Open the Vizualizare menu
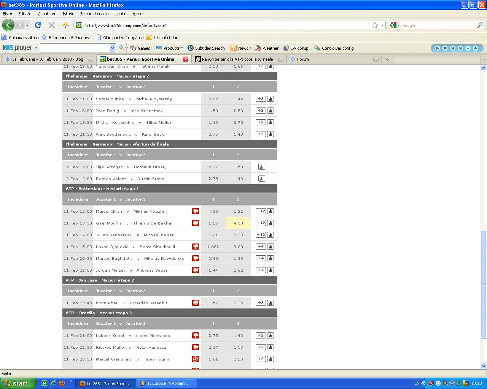This screenshot has width=487, height=389. tap(47, 14)
